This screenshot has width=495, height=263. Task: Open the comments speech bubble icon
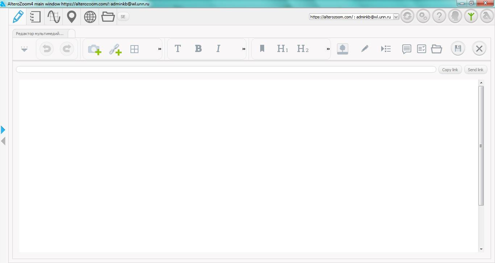coord(407,49)
